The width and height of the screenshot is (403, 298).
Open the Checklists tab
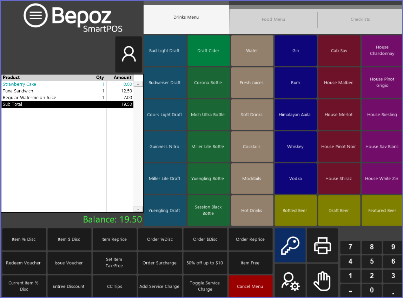coord(360,19)
